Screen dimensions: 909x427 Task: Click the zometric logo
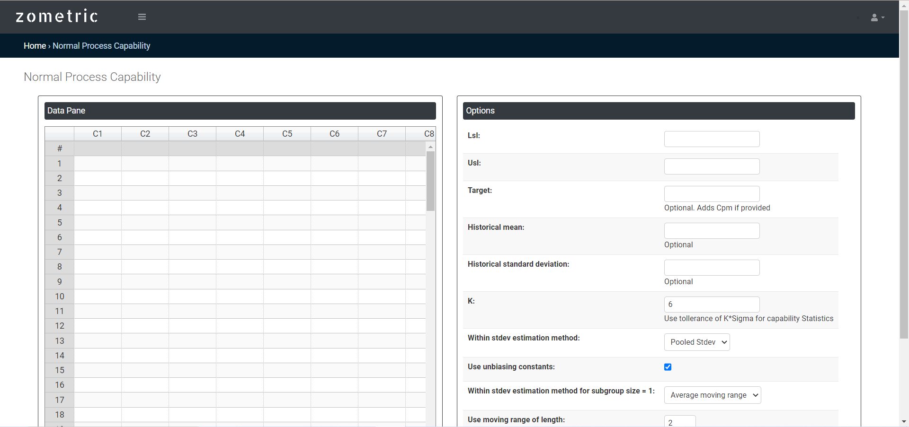[57, 17]
